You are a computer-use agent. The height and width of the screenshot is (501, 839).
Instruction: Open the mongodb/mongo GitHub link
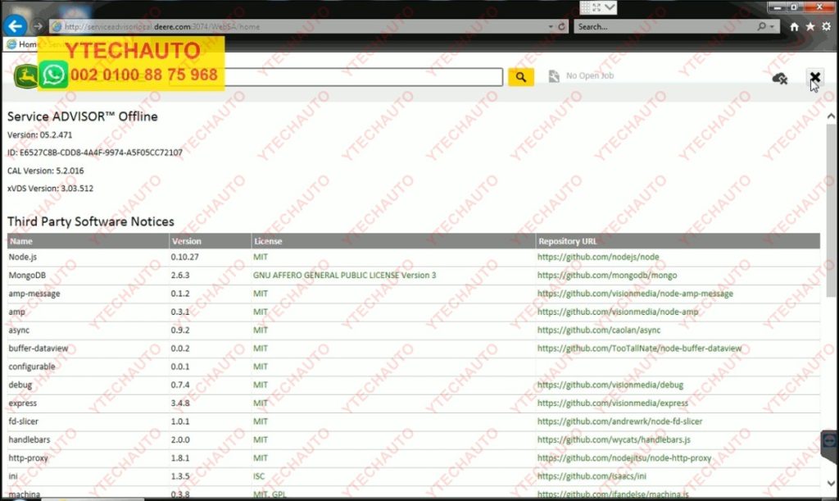click(x=607, y=276)
